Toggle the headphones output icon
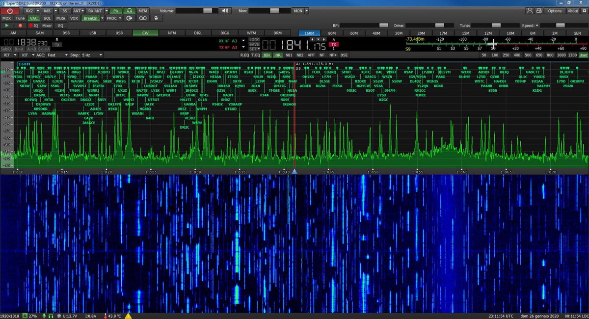 pos(129,10)
